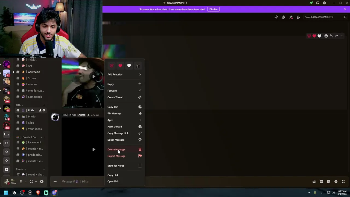Click the plus attachment button in message box
This screenshot has width=350, height=197.
click(x=55, y=181)
